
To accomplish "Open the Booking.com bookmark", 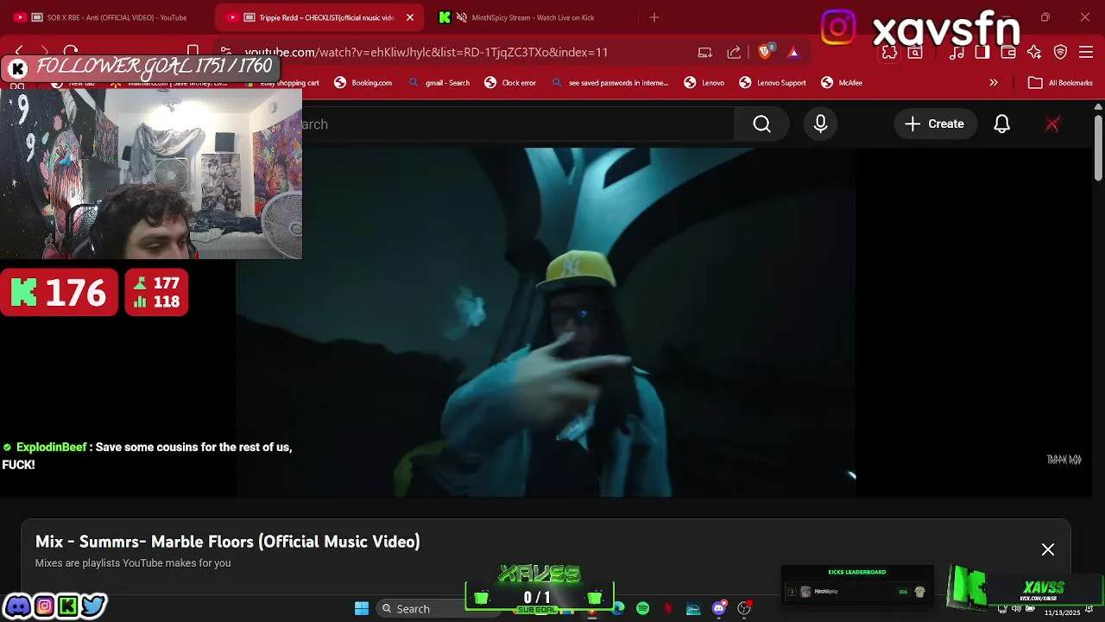I will click(363, 83).
